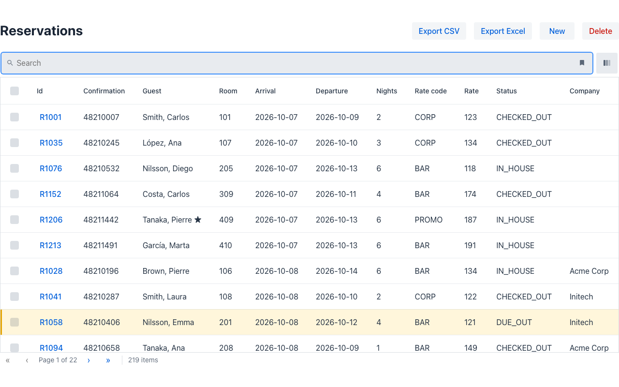Create a New reservation
The image size is (619, 387).
[x=557, y=31]
